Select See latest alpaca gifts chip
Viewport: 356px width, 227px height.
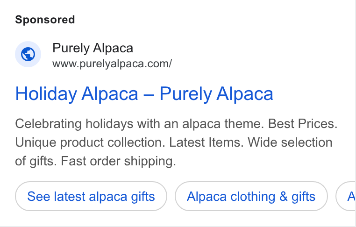91,196
